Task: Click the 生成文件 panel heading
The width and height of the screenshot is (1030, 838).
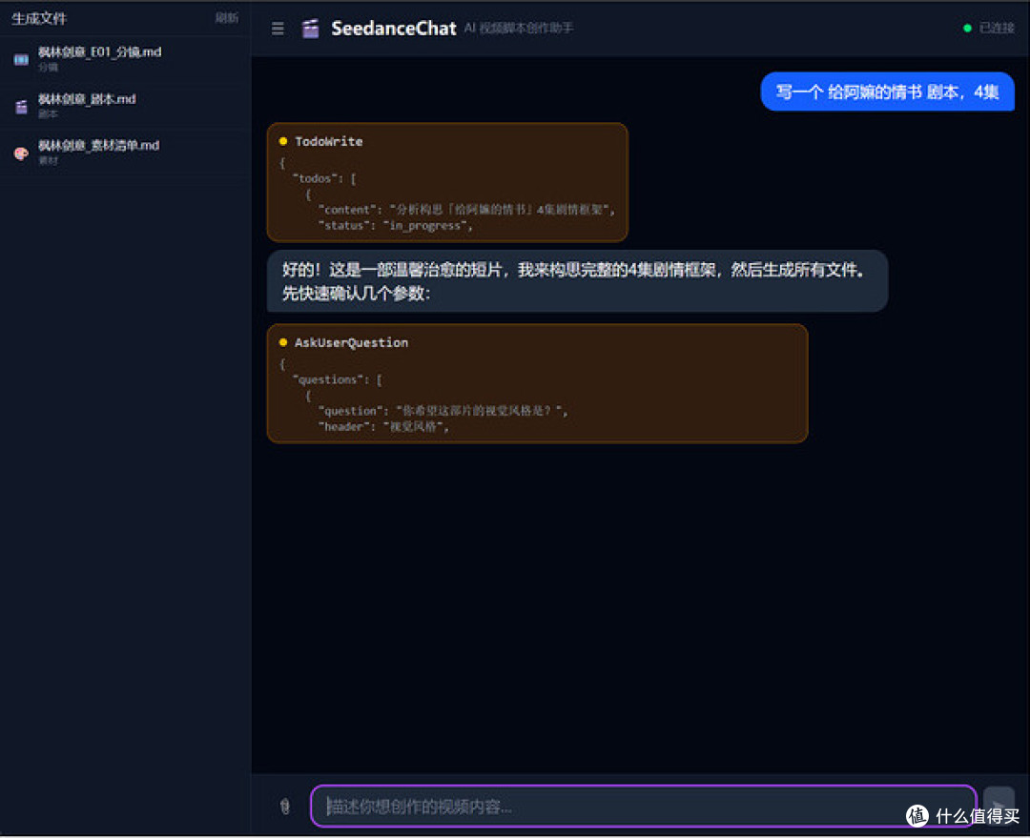Action: (39, 18)
